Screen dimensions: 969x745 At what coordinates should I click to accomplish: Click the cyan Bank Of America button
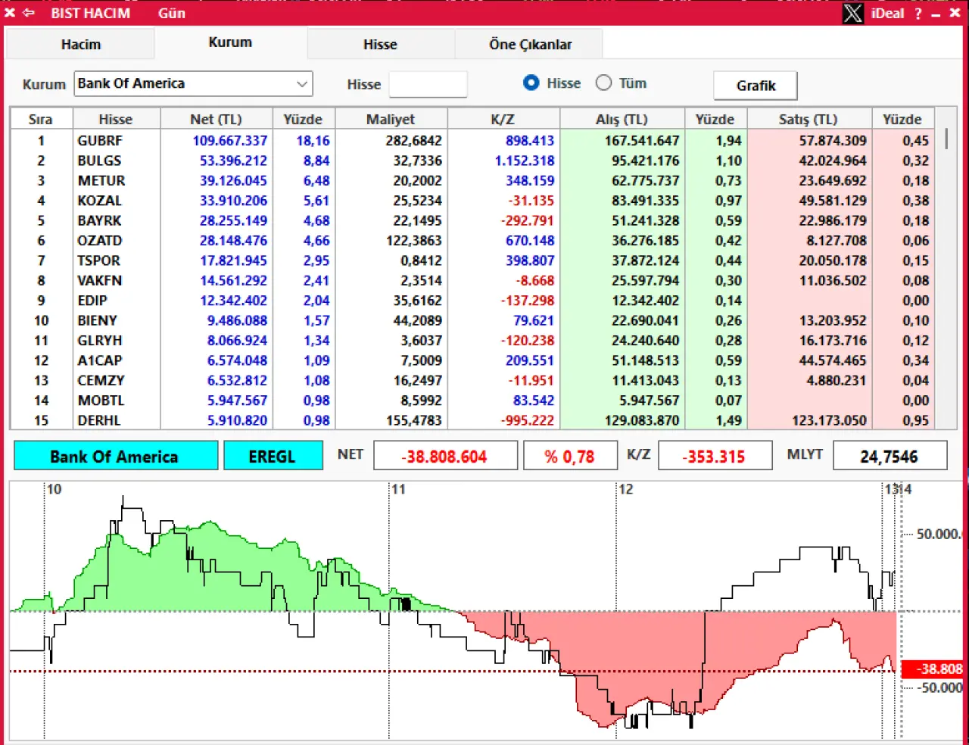(x=116, y=457)
